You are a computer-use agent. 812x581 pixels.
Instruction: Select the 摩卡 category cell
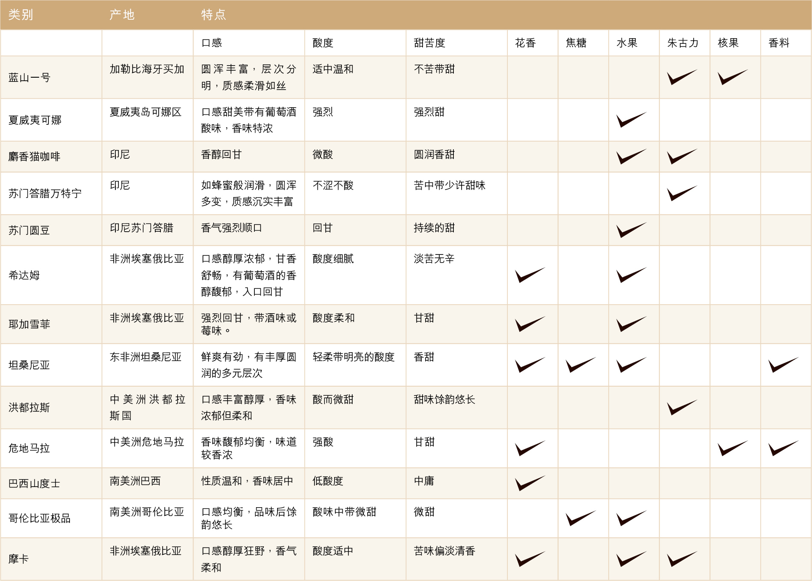[x=51, y=559]
